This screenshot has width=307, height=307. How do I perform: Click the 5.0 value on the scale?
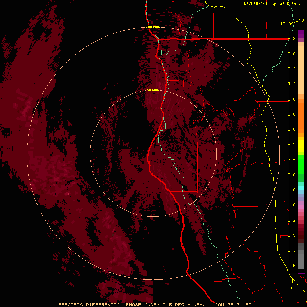coord(292,129)
